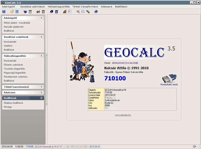The width and height of the screenshot is (201, 149).
Task: Click the USB drive portable version icon
Action: tap(169, 78)
